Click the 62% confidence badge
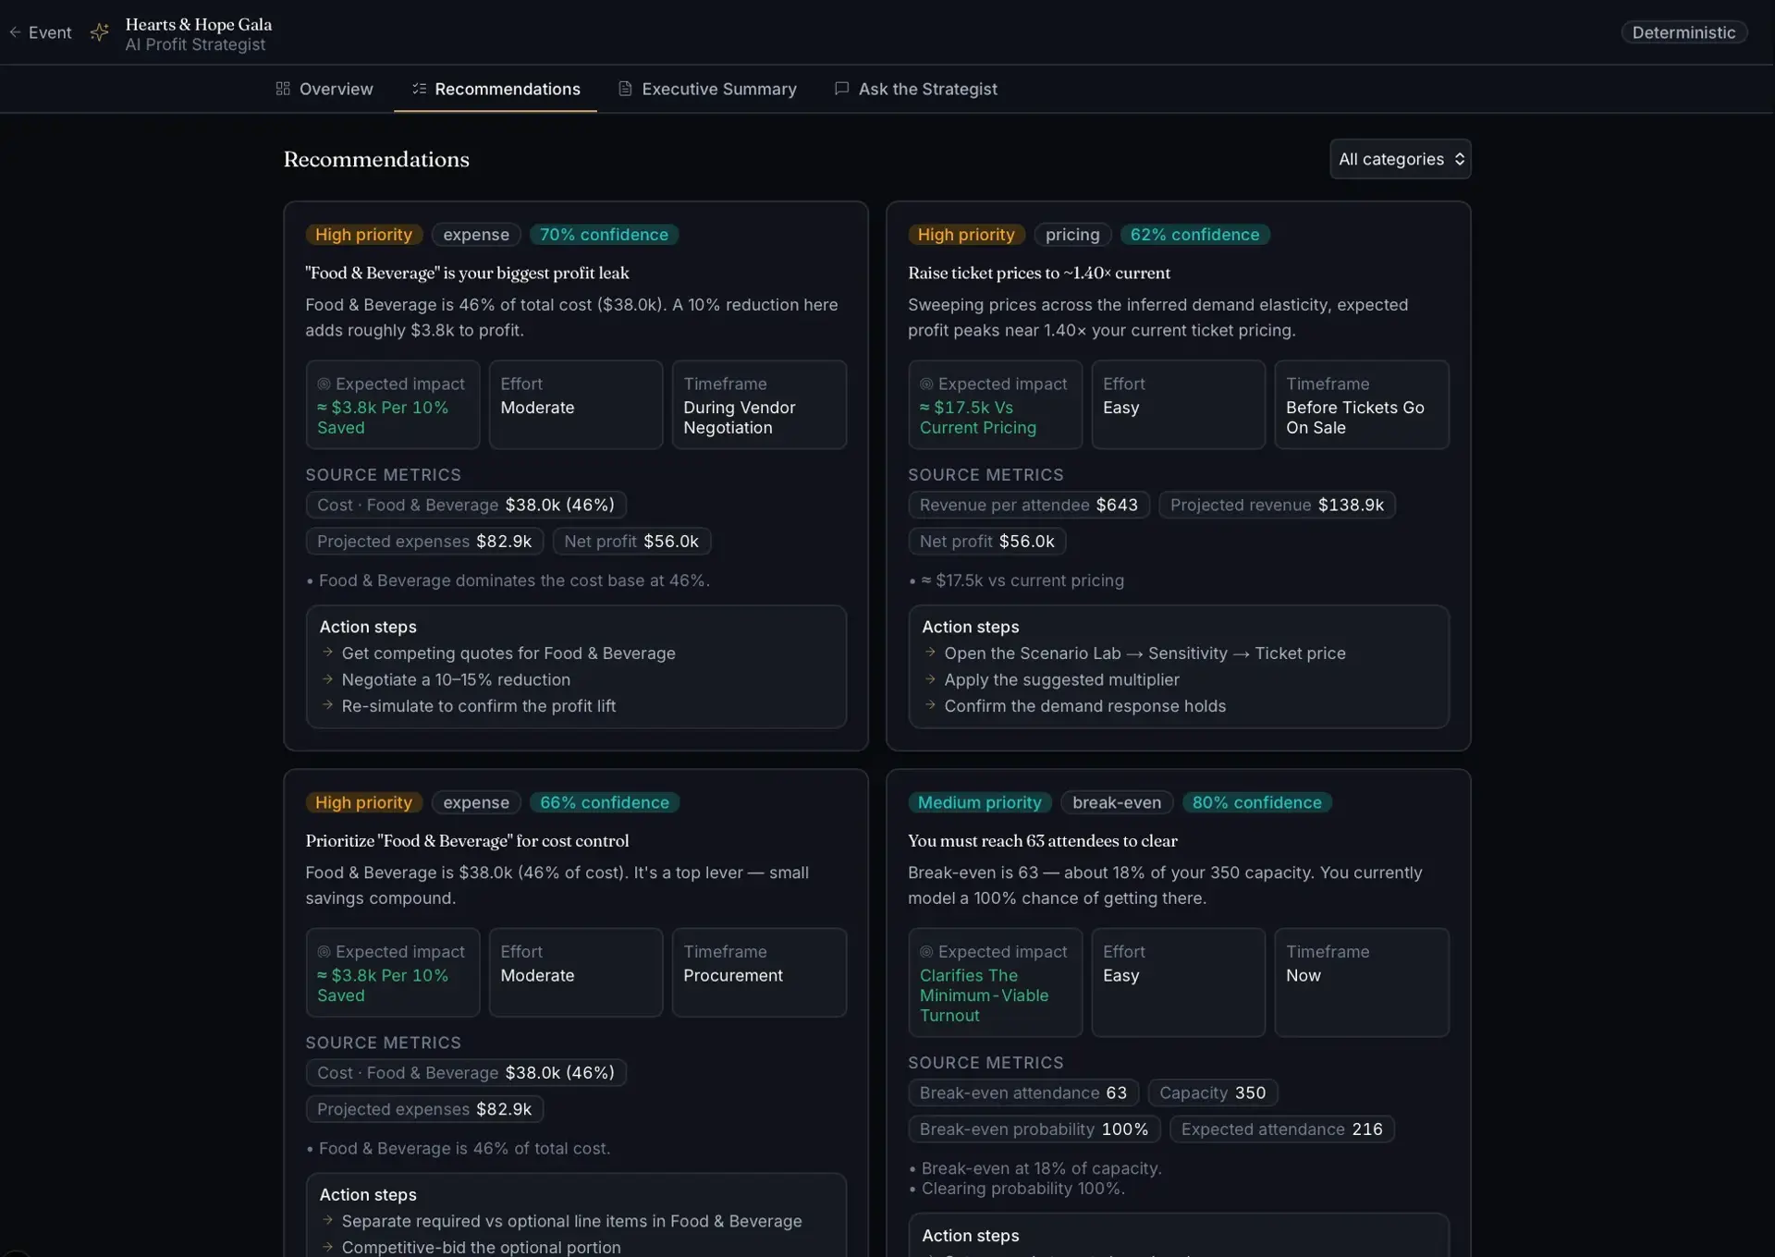Image resolution: width=1775 pixels, height=1257 pixels. tap(1194, 235)
